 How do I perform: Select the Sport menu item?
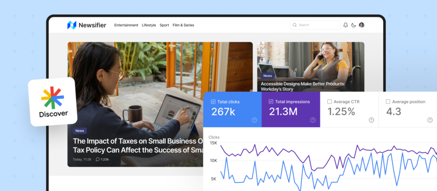click(x=164, y=25)
